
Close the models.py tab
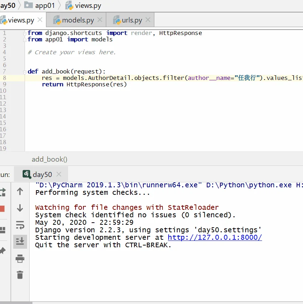tap(100, 20)
